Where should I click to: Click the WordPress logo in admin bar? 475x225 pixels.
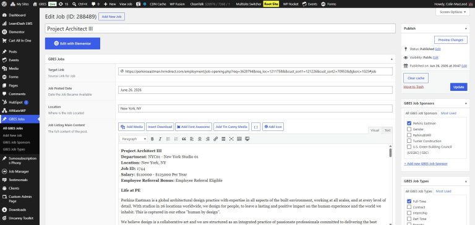point(4,4)
